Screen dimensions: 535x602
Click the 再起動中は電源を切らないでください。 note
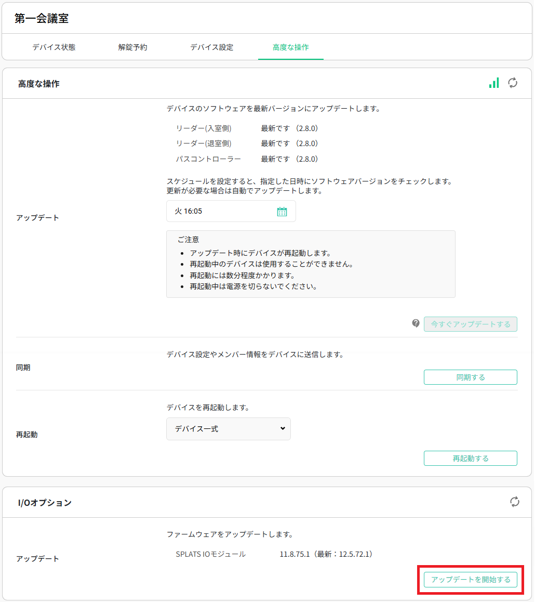[x=253, y=286]
